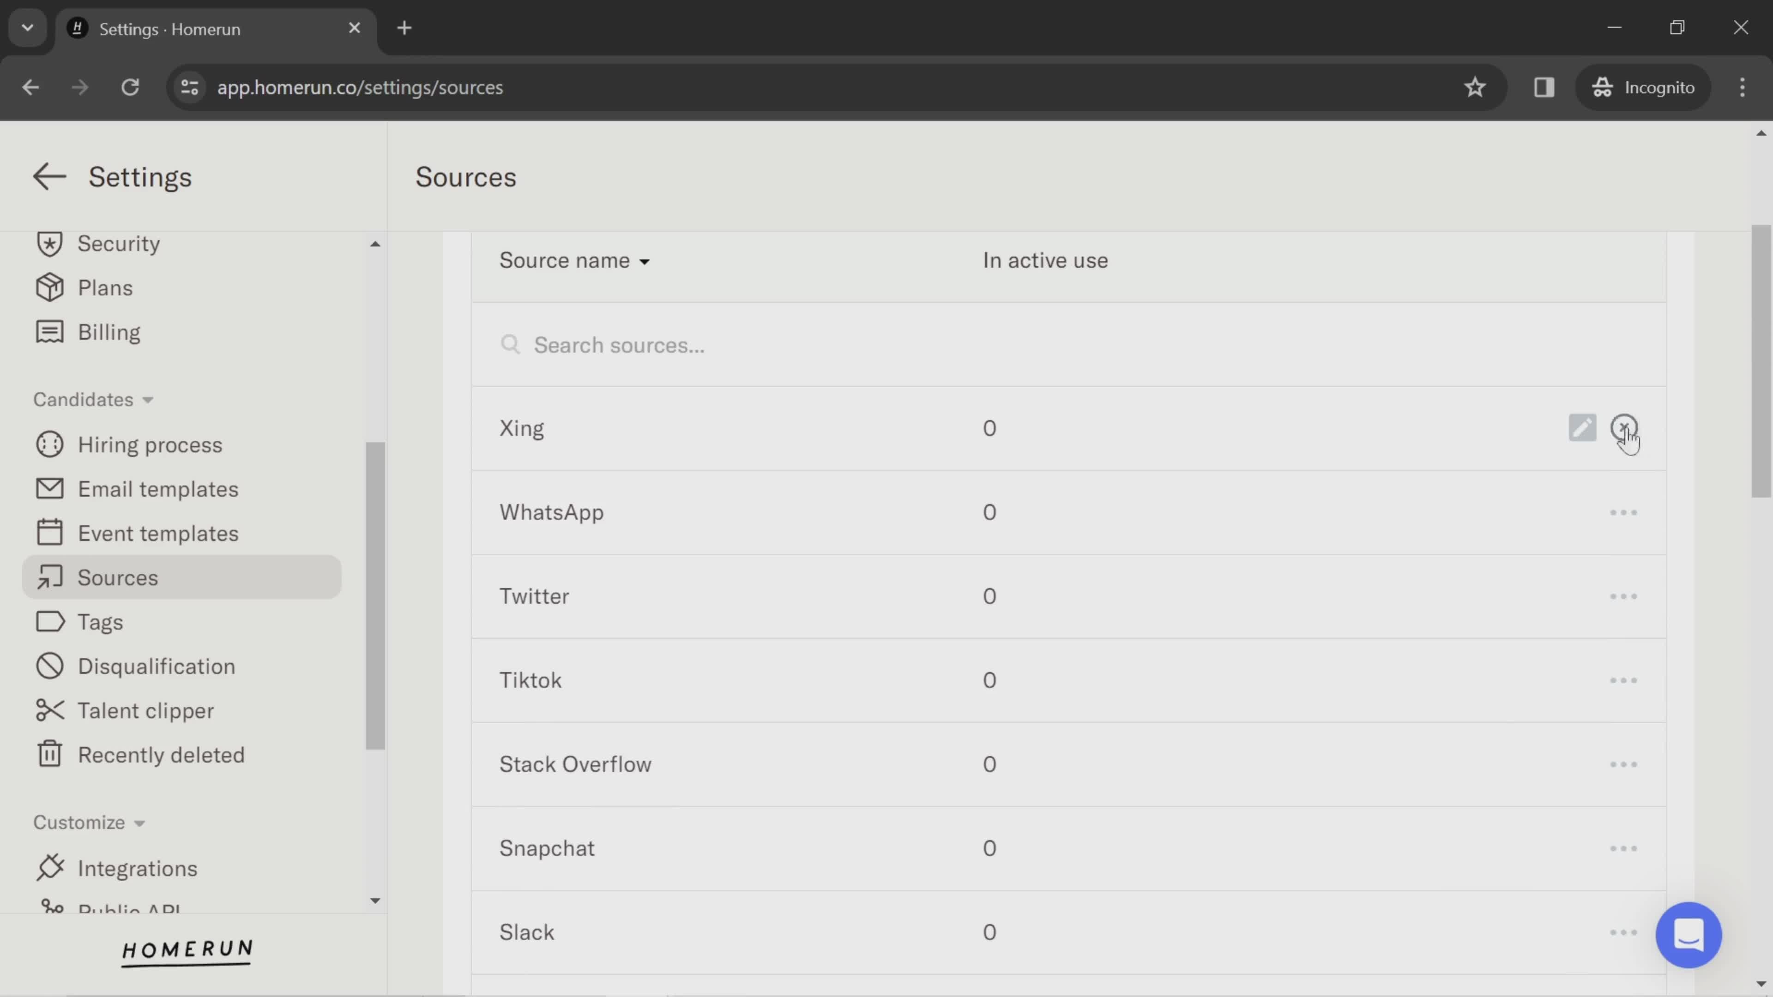This screenshot has height=997, width=1773.
Task: Open the three-dot menu for WhatsApp
Action: point(1623,513)
